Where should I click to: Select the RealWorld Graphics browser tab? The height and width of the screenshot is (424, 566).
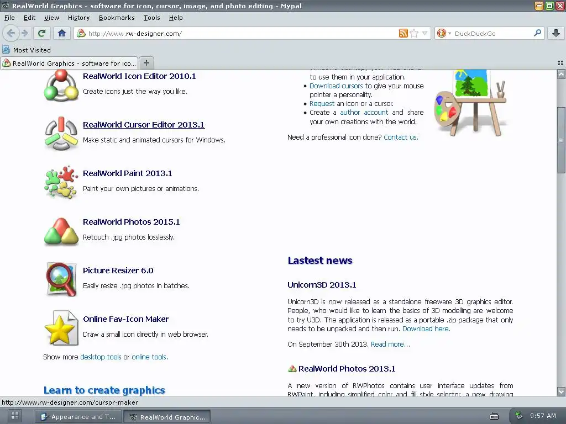(69, 63)
